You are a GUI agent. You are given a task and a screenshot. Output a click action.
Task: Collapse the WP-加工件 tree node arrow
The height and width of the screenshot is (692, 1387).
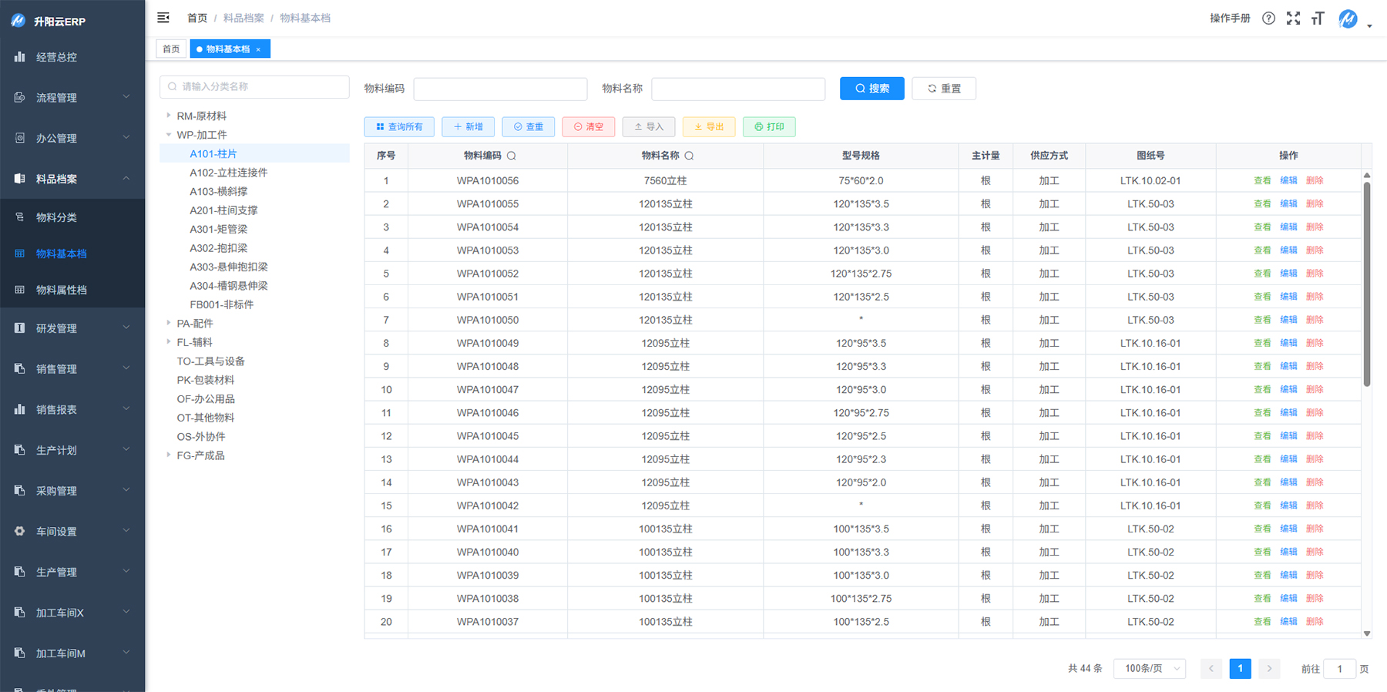click(x=169, y=135)
